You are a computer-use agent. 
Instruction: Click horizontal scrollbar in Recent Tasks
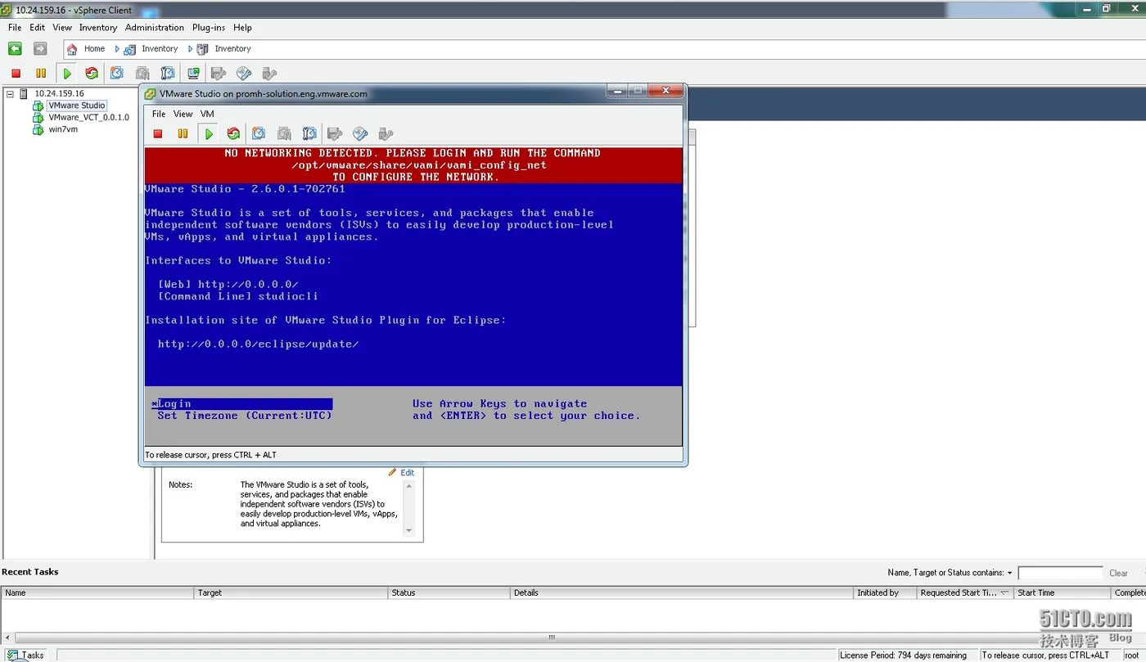(551, 637)
